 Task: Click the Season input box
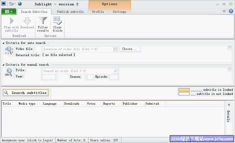click(90, 77)
